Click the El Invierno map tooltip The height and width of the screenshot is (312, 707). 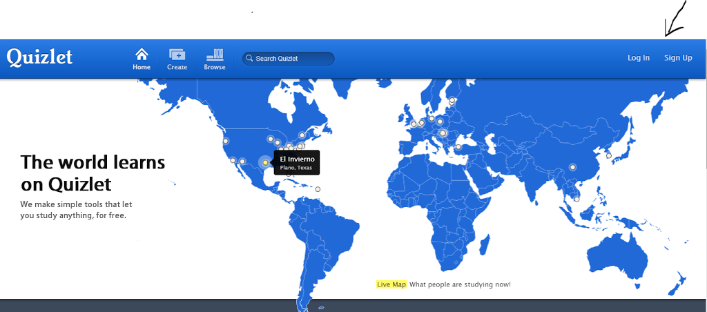click(x=297, y=163)
